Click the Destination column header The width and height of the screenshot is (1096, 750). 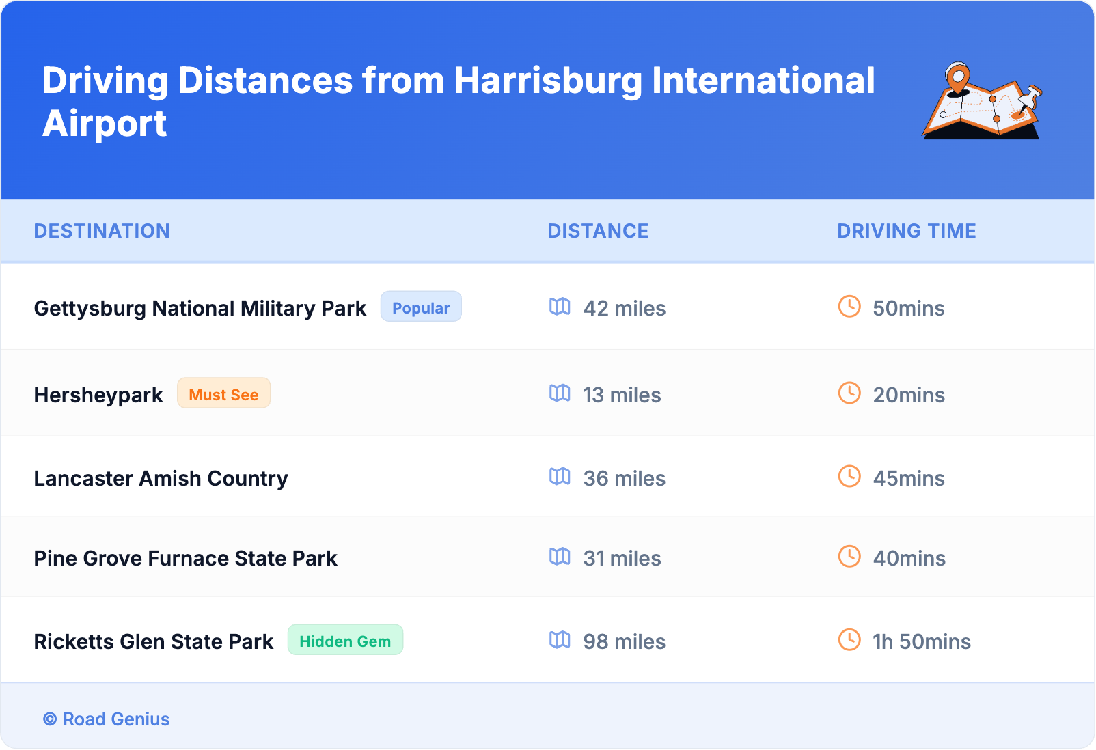[102, 231]
